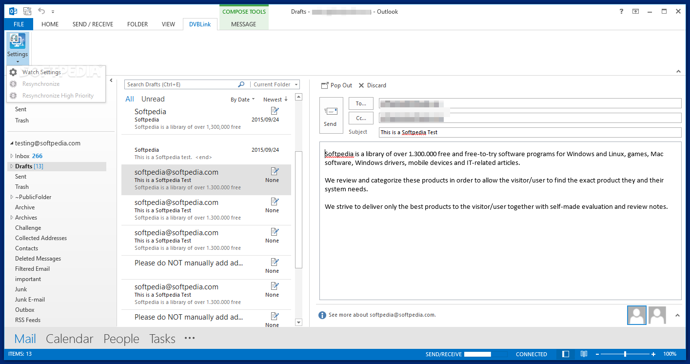Screen dimensions: 690x364
Task: Open the By Date arrangement dropdown
Action: [x=243, y=100]
